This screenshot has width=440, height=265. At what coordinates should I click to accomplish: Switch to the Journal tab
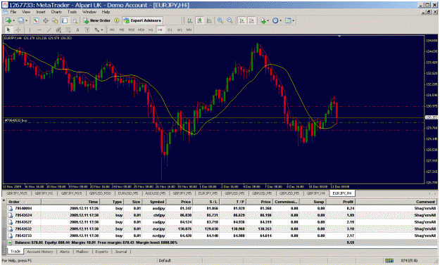click(x=120, y=252)
